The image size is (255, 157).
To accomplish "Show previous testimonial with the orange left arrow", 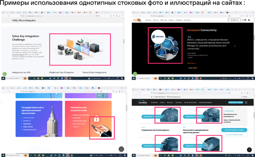I will pyautogui.click(x=150, y=46).
